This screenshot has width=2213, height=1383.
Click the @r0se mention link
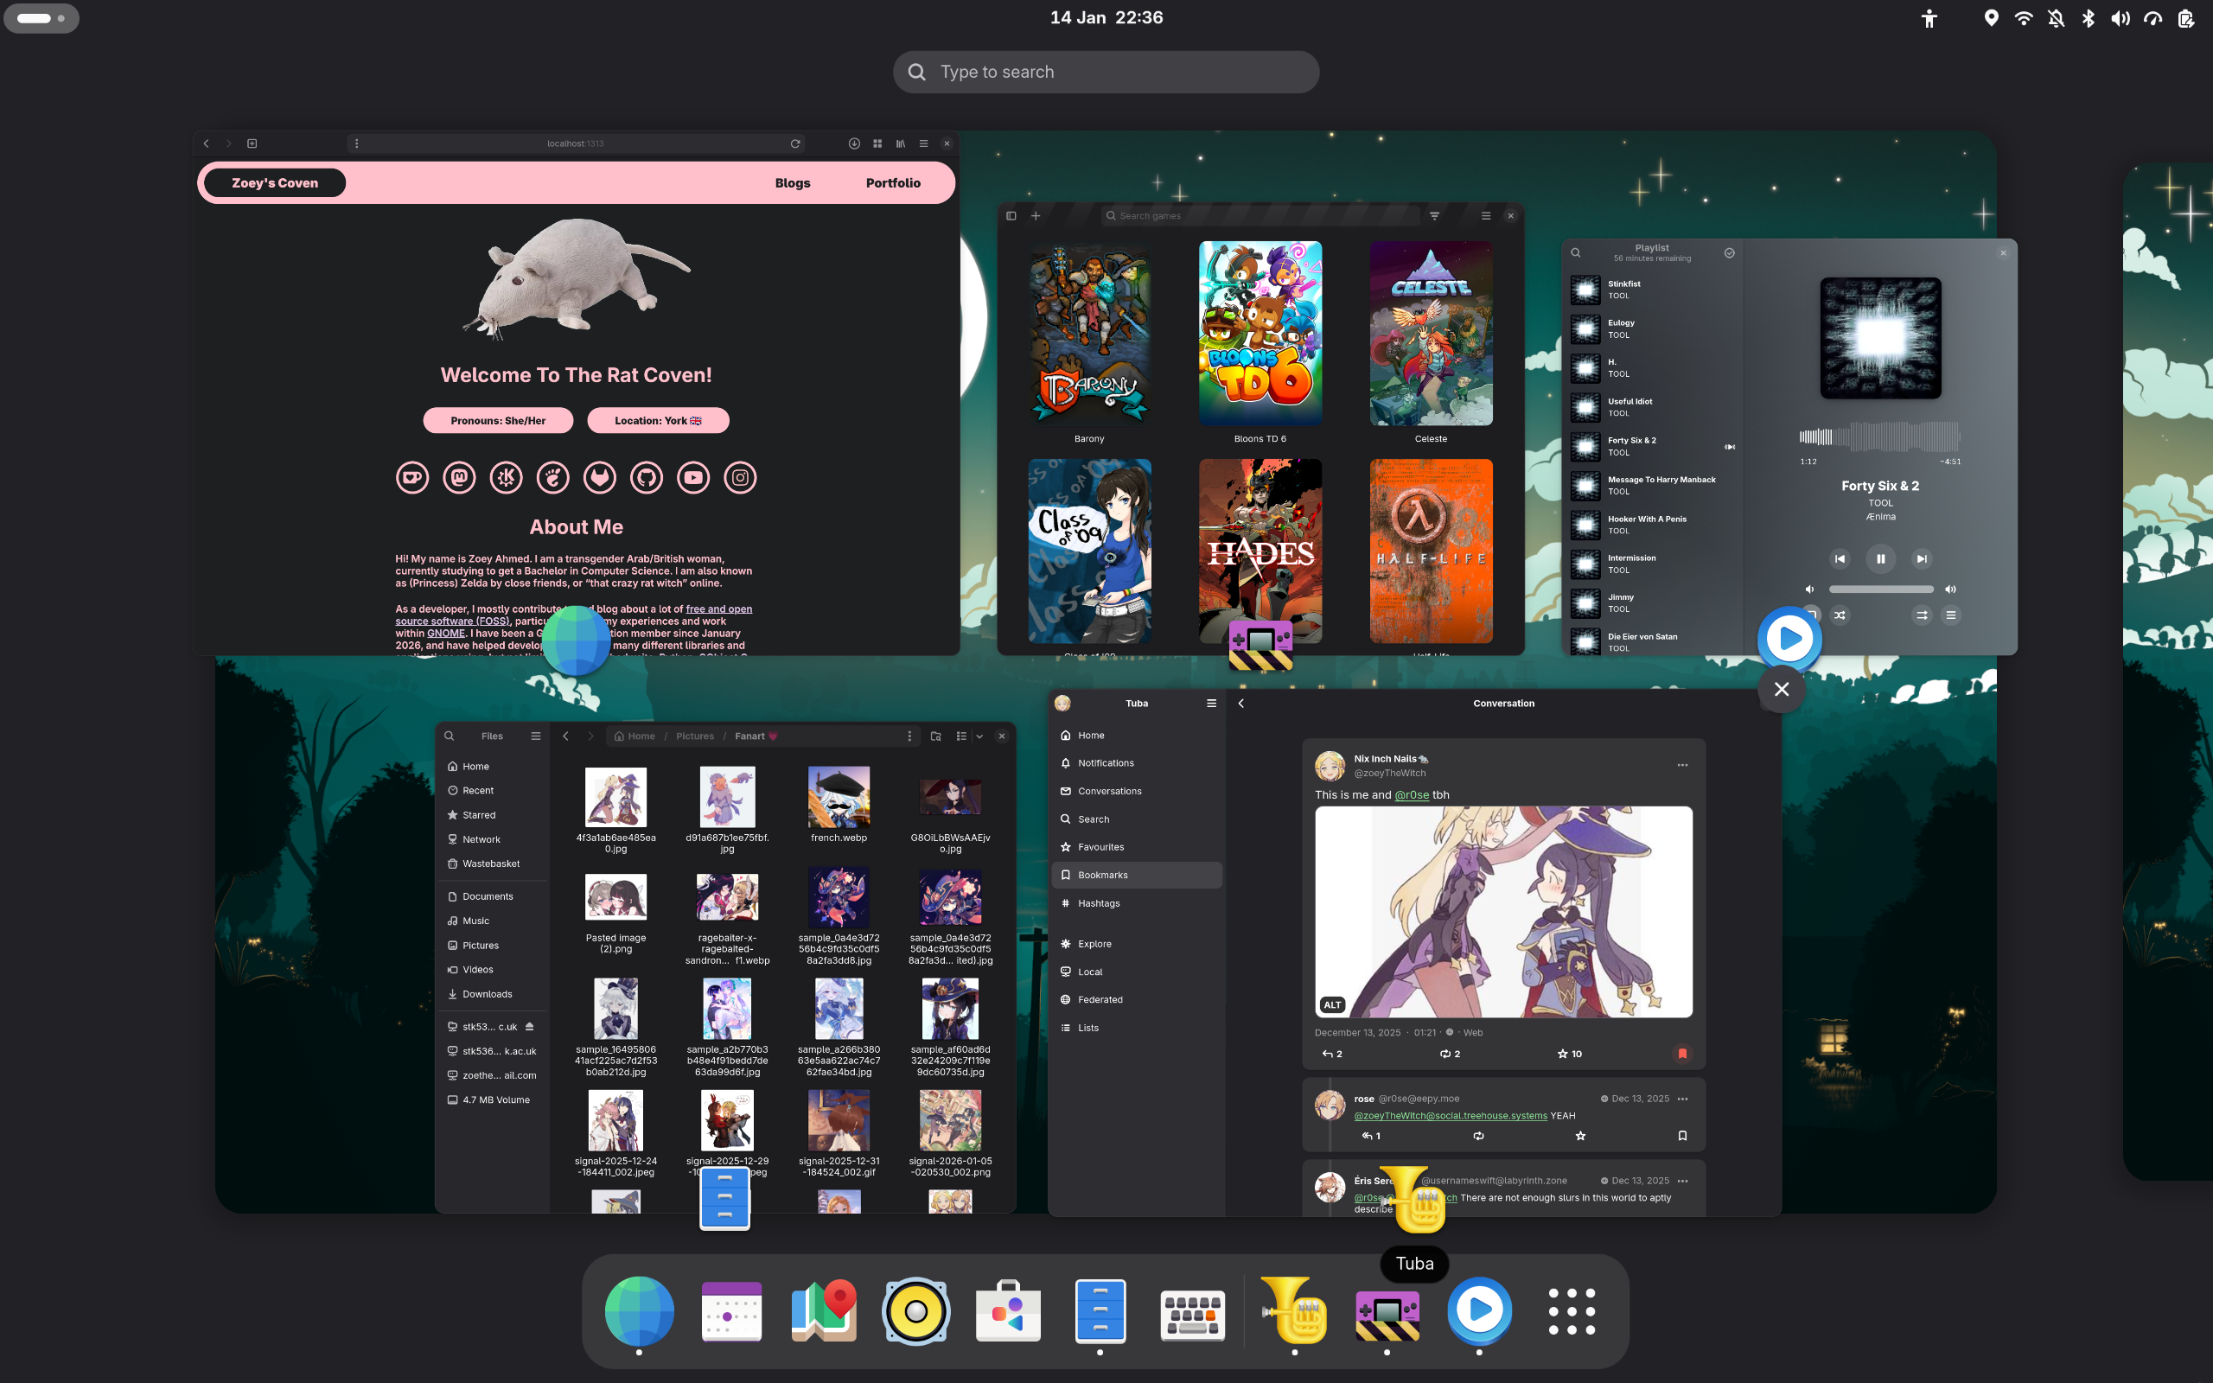1411,795
